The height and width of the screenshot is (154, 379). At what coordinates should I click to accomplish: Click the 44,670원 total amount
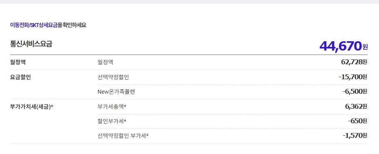coord(343,46)
